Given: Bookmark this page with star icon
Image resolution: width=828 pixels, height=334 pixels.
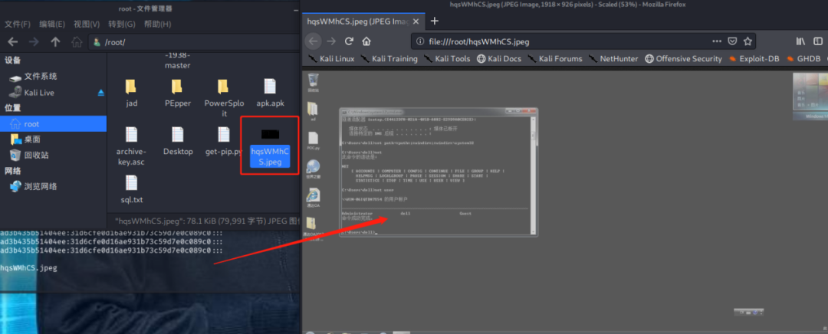Looking at the screenshot, I should pyautogui.click(x=747, y=41).
